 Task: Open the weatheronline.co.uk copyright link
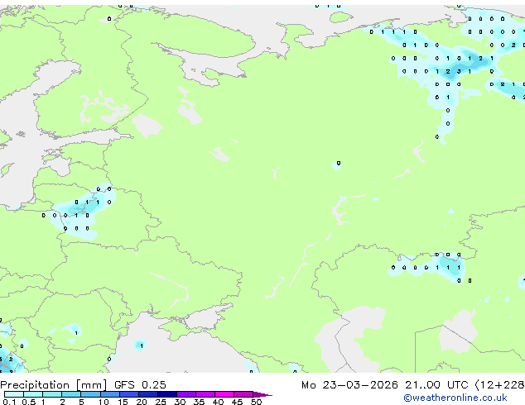click(455, 398)
